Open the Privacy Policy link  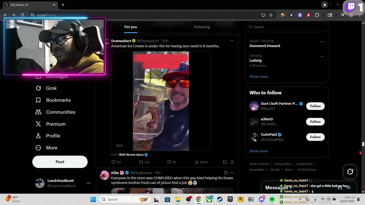point(283,164)
